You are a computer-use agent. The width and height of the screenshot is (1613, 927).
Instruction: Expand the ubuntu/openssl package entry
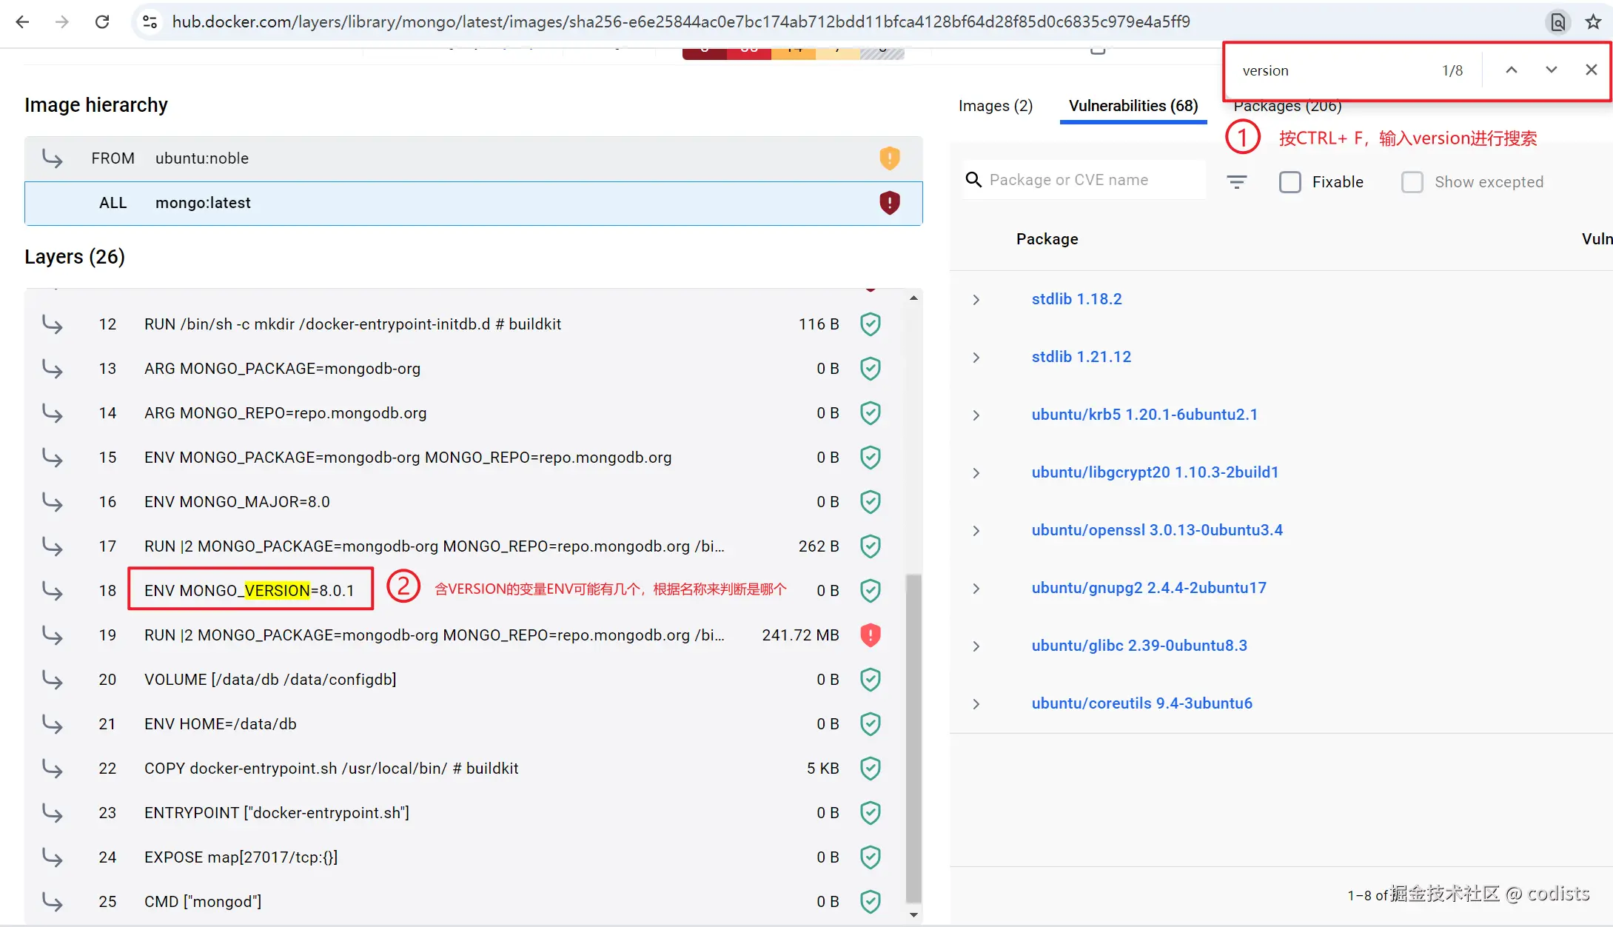976,530
